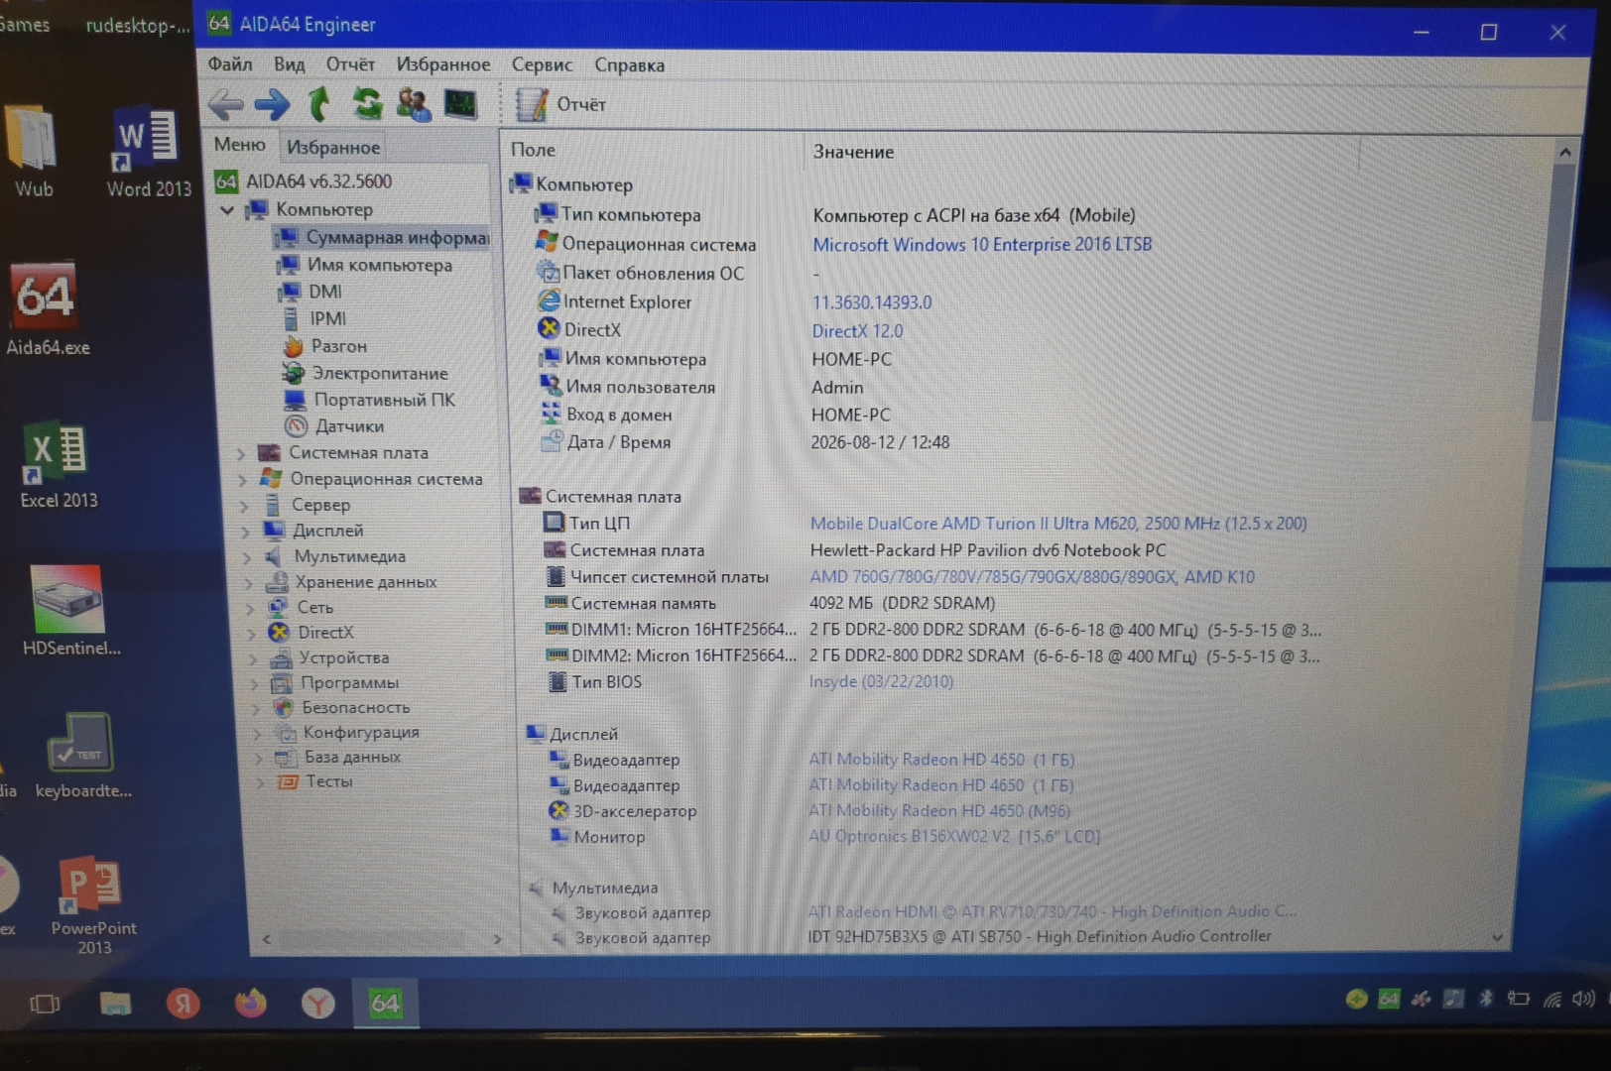The image size is (1611, 1071).
Task: Open the Сервис menu
Action: click(542, 64)
